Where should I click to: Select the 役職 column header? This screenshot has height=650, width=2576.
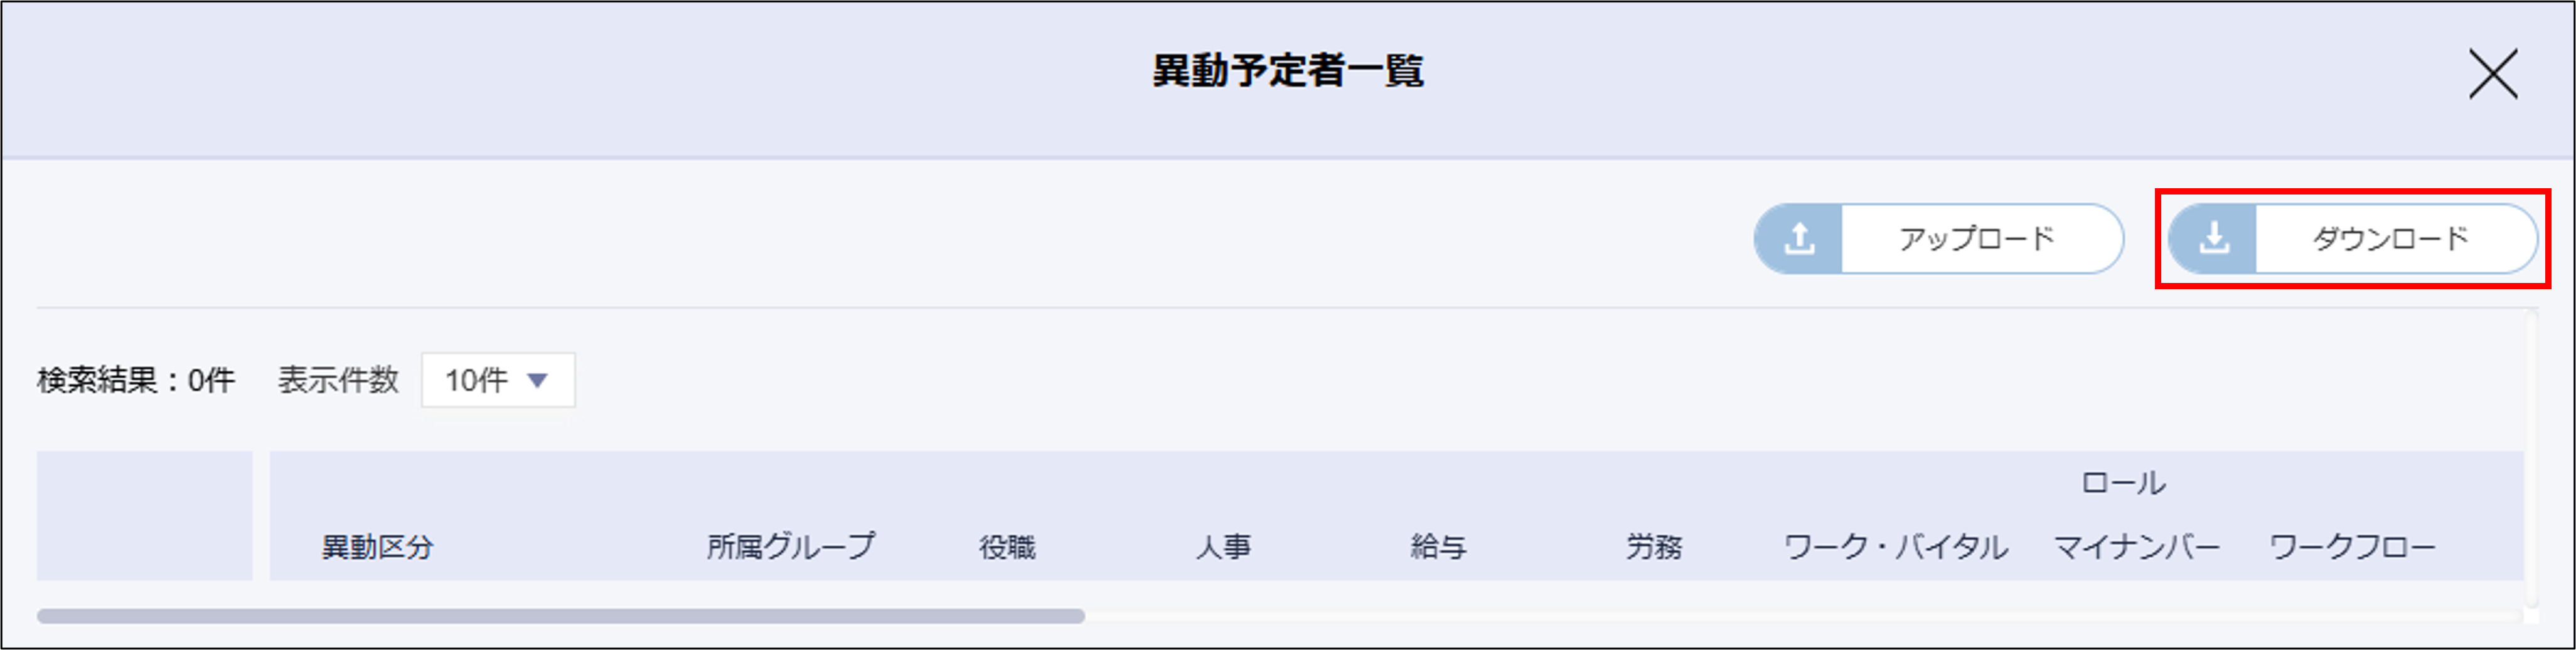(x=1007, y=547)
